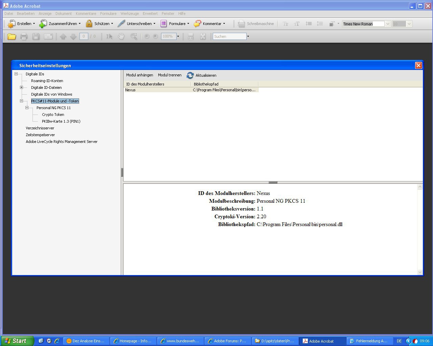Open the Kommentar dropdown arrow
This screenshot has width=433, height=346.
[224, 24]
